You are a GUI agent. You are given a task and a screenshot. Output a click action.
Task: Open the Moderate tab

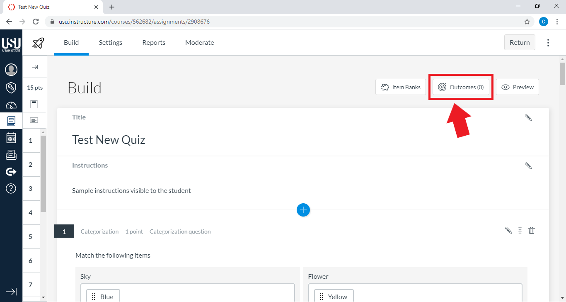(x=199, y=43)
